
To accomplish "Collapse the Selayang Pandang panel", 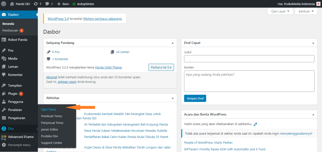I will click(173, 43).
